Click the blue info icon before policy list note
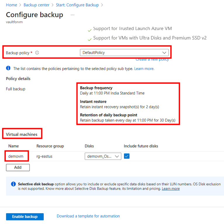The width and height of the screenshot is (224, 224). 8,69
